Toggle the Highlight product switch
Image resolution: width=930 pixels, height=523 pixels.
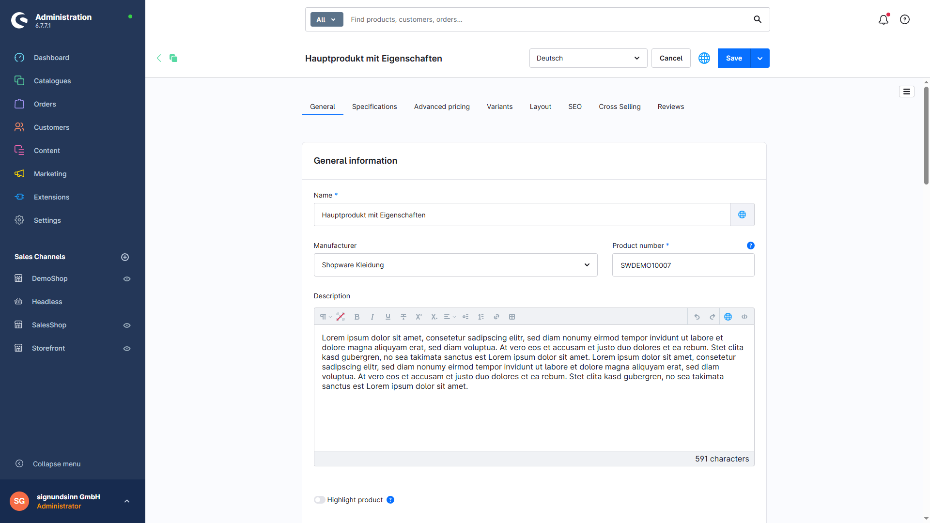tap(319, 500)
